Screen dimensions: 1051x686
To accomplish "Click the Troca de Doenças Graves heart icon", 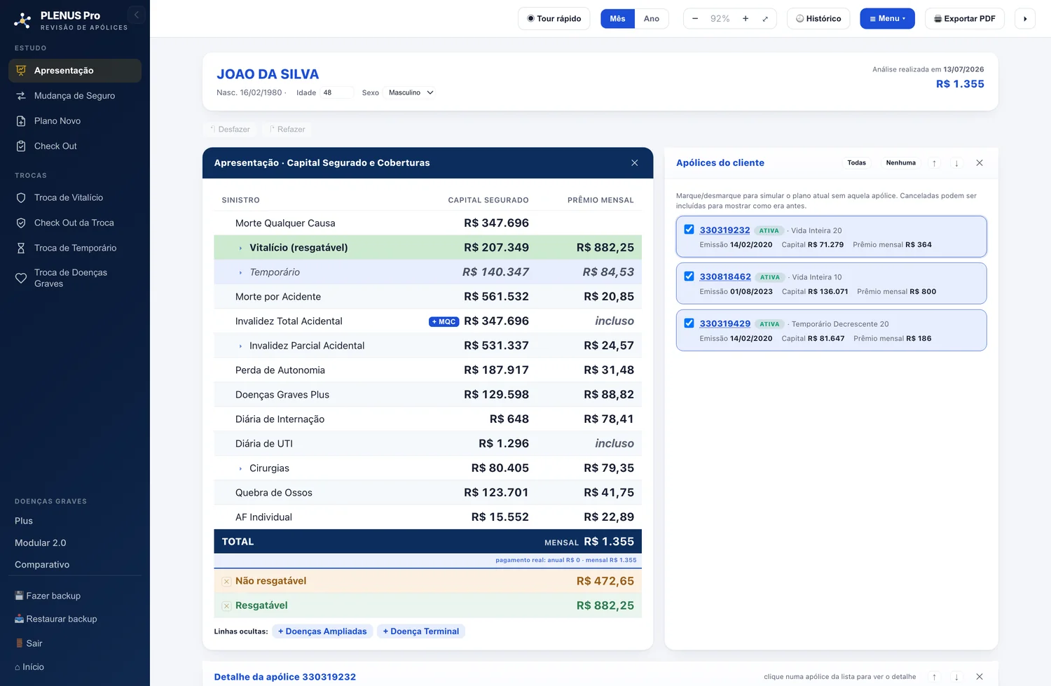I will click(x=21, y=278).
